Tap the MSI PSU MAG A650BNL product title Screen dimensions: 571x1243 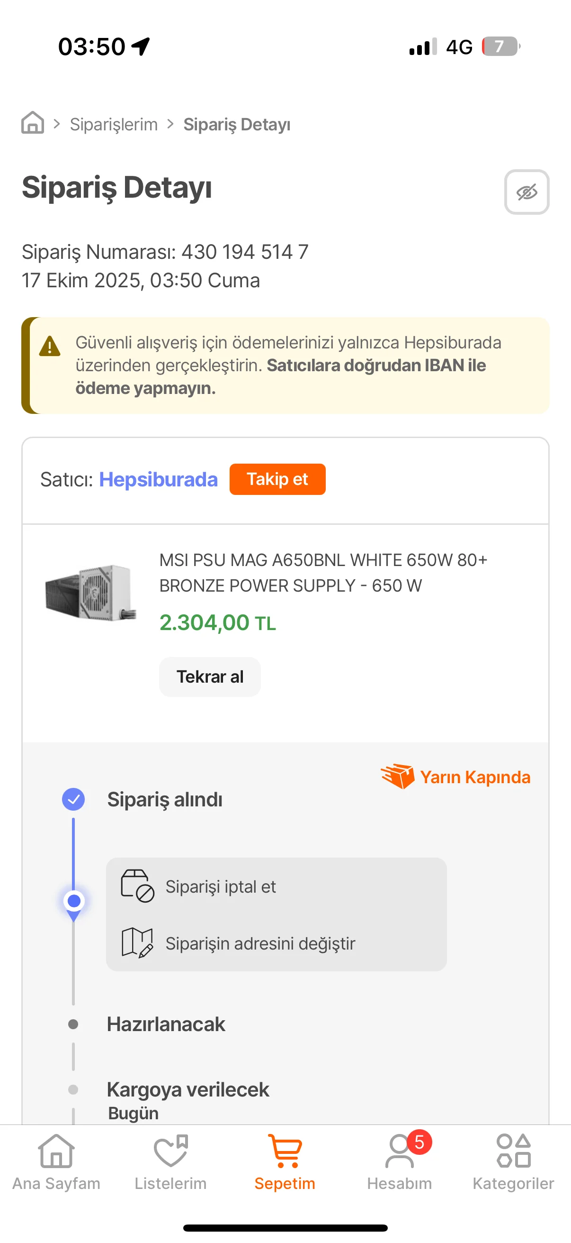tap(323, 572)
